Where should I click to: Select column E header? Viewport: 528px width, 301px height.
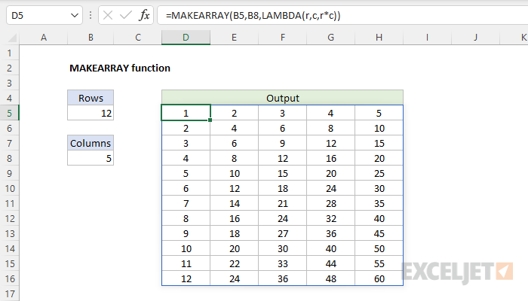pyautogui.click(x=234, y=38)
